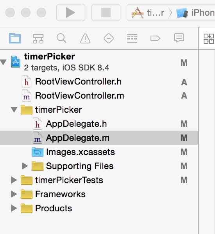Click the M status of AppDelegate.m
Screen dimensions: 215x234
click(184, 138)
